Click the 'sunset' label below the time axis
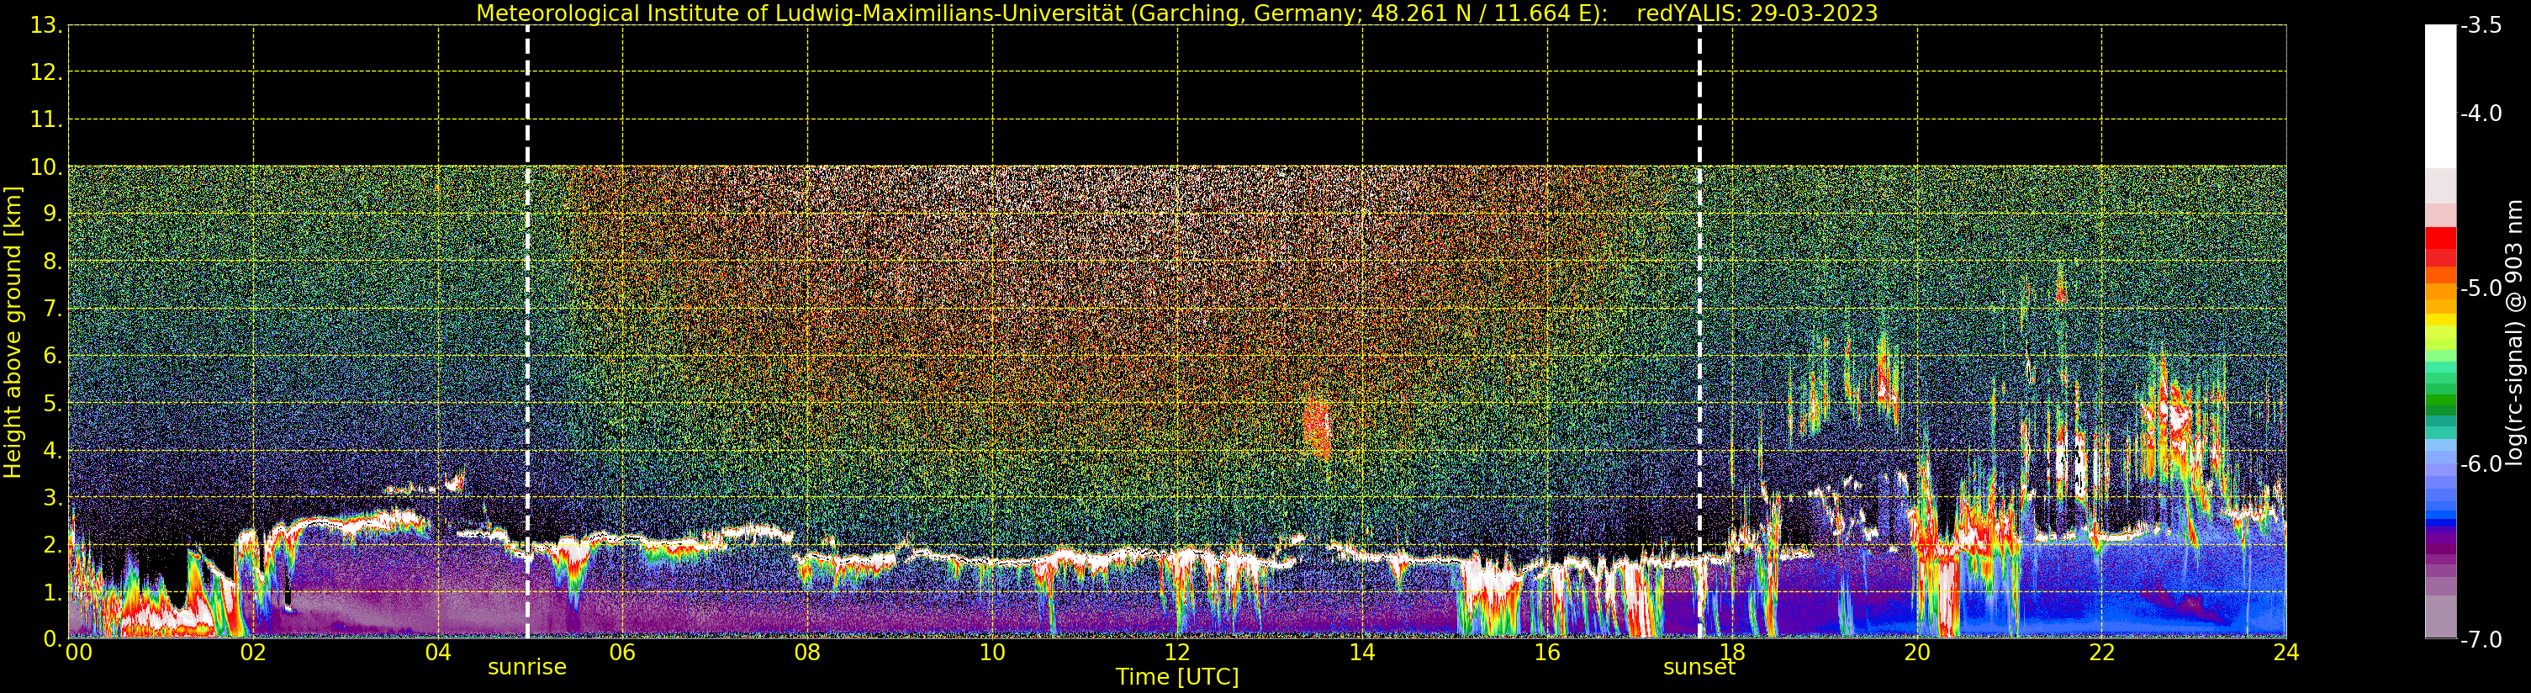 click(1699, 666)
